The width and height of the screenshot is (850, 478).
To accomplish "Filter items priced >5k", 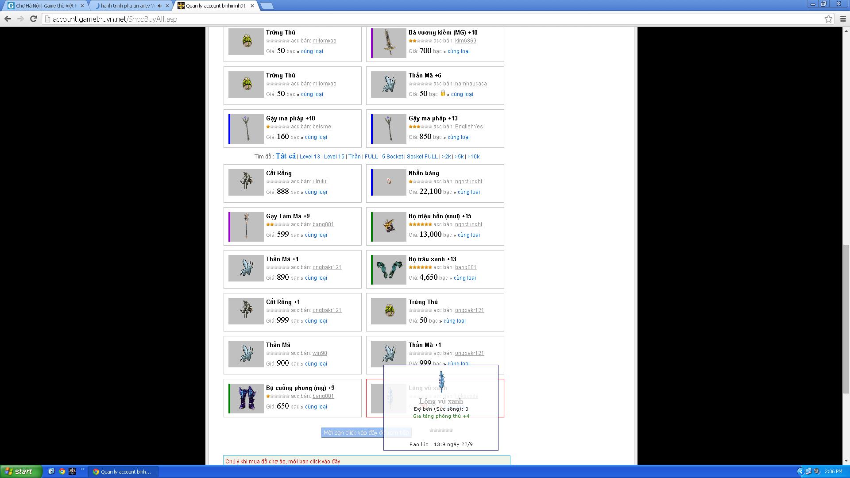I will [459, 157].
